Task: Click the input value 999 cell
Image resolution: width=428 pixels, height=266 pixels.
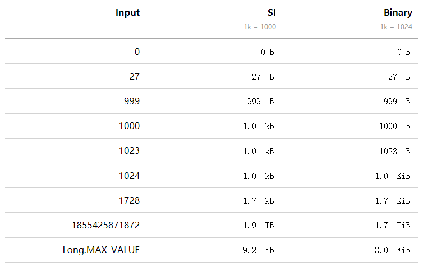Action: [132, 102]
